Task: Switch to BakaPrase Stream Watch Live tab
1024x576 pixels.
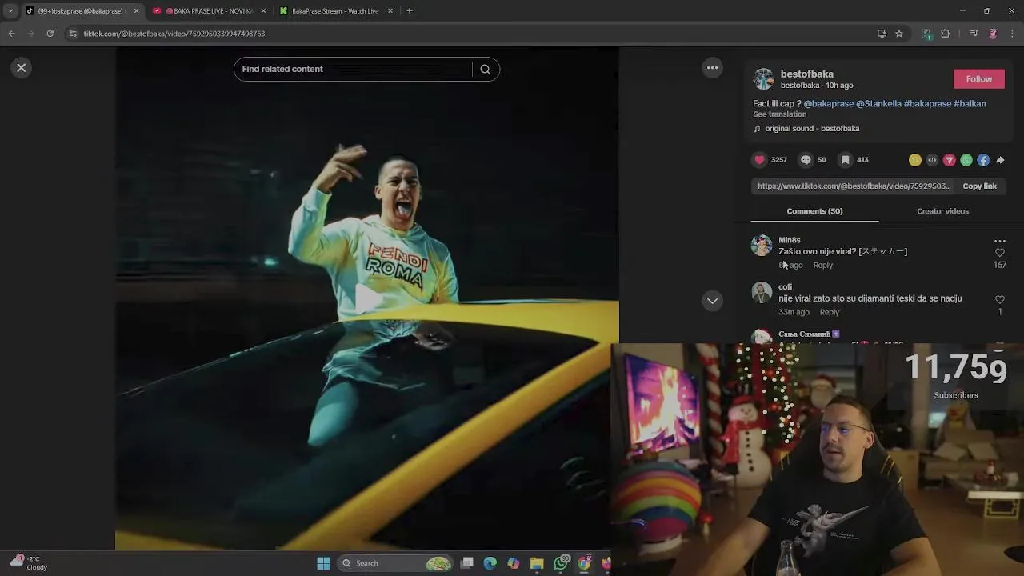Action: pyautogui.click(x=336, y=11)
